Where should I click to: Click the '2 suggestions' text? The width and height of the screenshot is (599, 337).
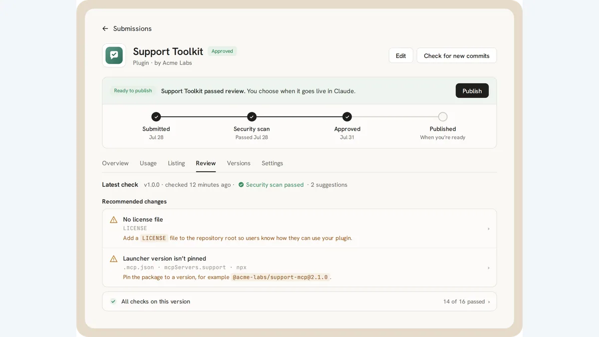click(329, 185)
